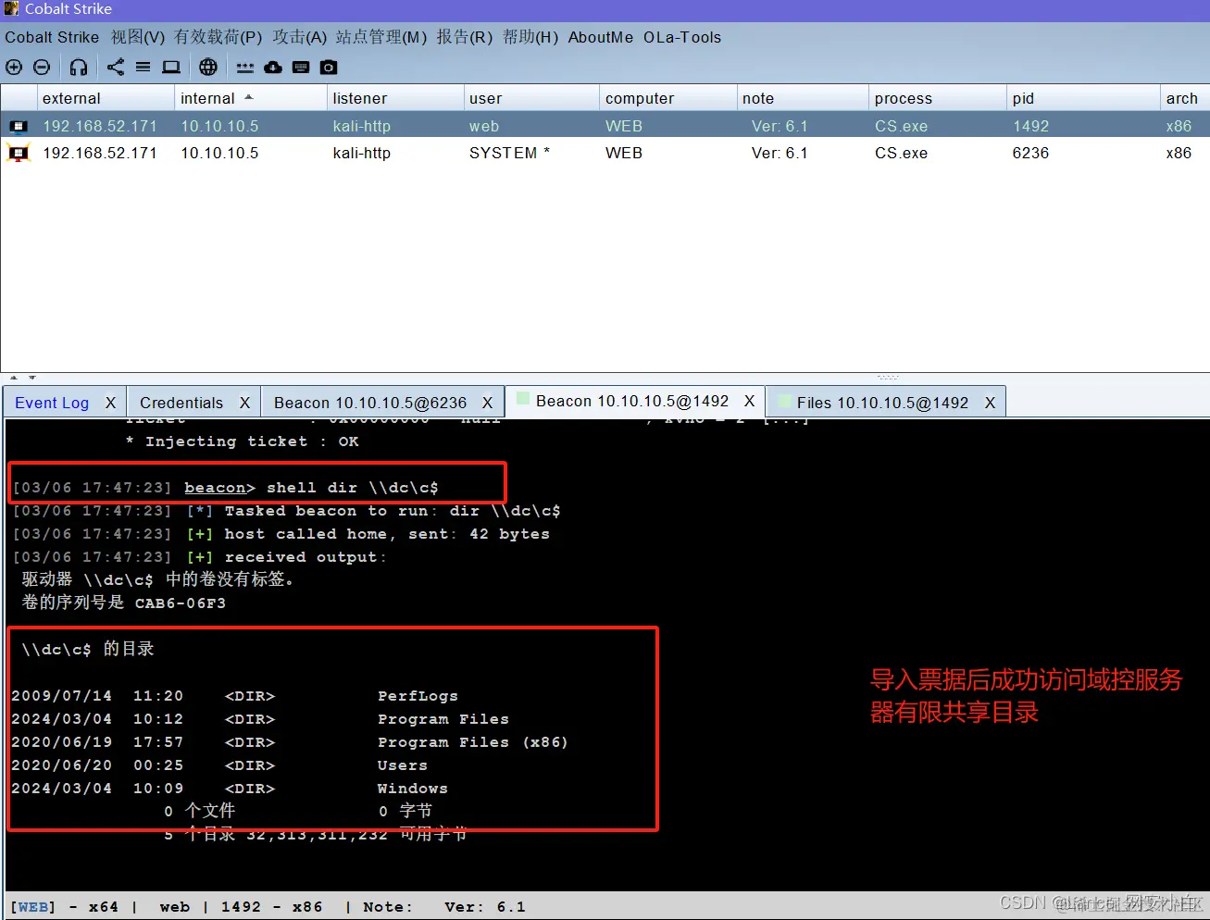Close the Beacon 10.10.10.5@1492 tab

point(749,401)
